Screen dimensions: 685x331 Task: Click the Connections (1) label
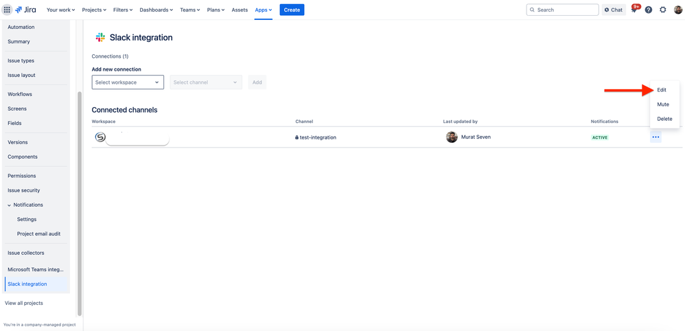(x=110, y=56)
